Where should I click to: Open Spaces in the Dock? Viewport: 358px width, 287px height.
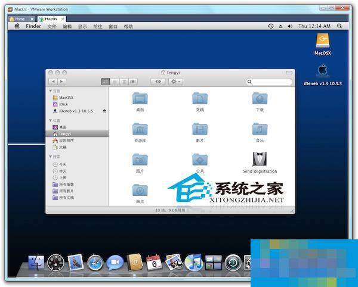[x=213, y=263]
